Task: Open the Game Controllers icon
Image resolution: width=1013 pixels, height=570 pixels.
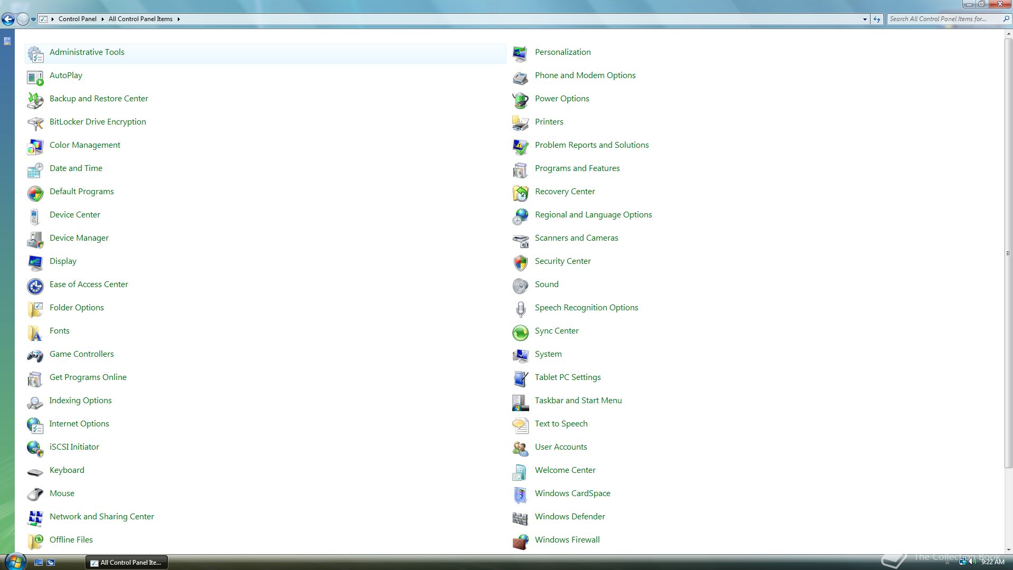Action: [35, 356]
